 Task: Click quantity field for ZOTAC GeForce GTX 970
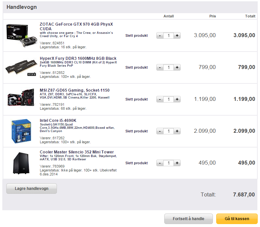[x=169, y=35]
